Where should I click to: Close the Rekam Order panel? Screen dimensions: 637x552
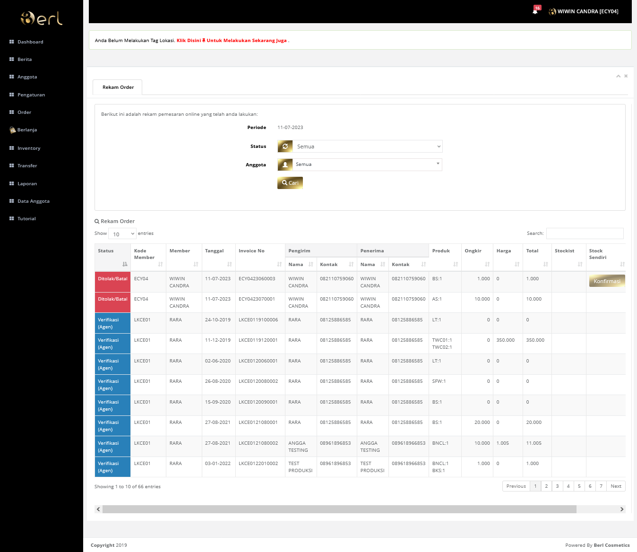coord(626,76)
